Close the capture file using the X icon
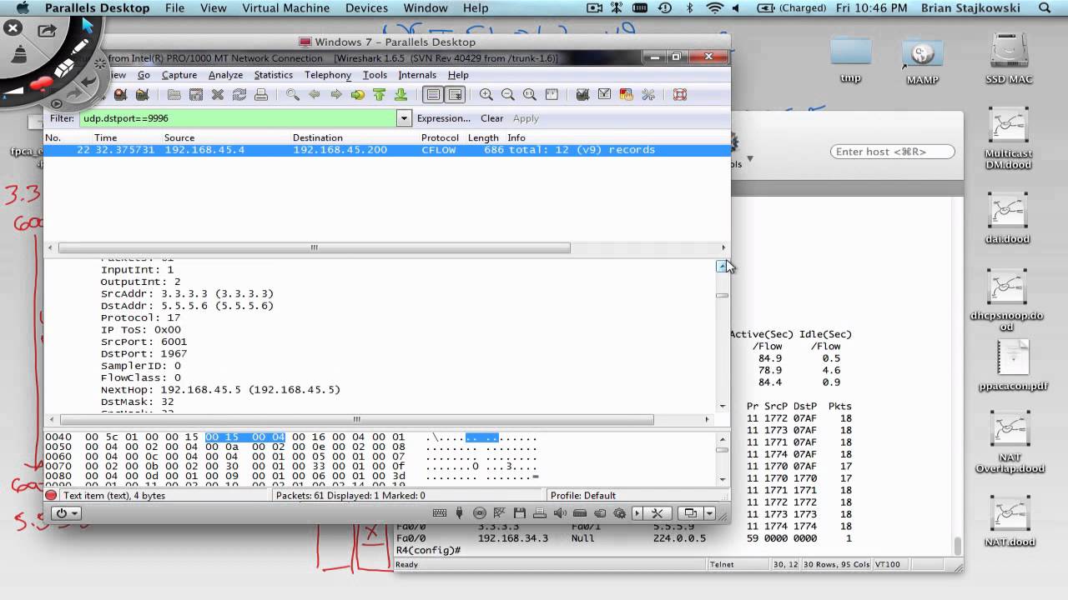1068x600 pixels. click(217, 95)
